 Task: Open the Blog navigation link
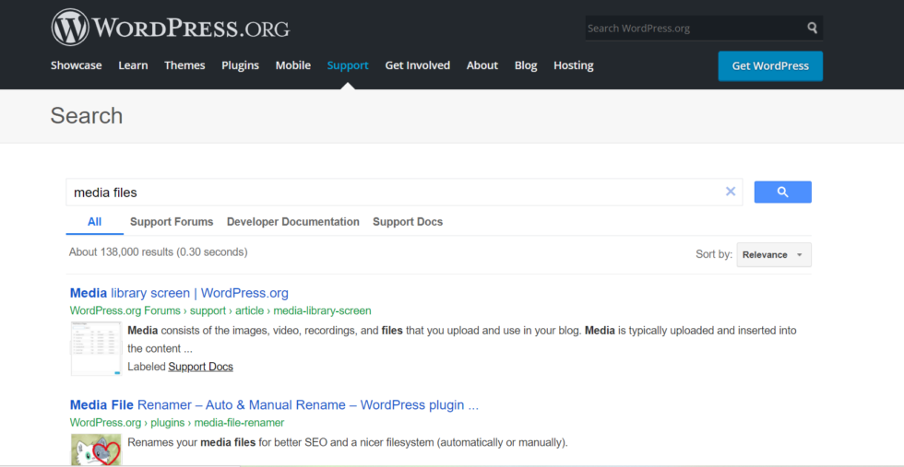[x=526, y=65]
